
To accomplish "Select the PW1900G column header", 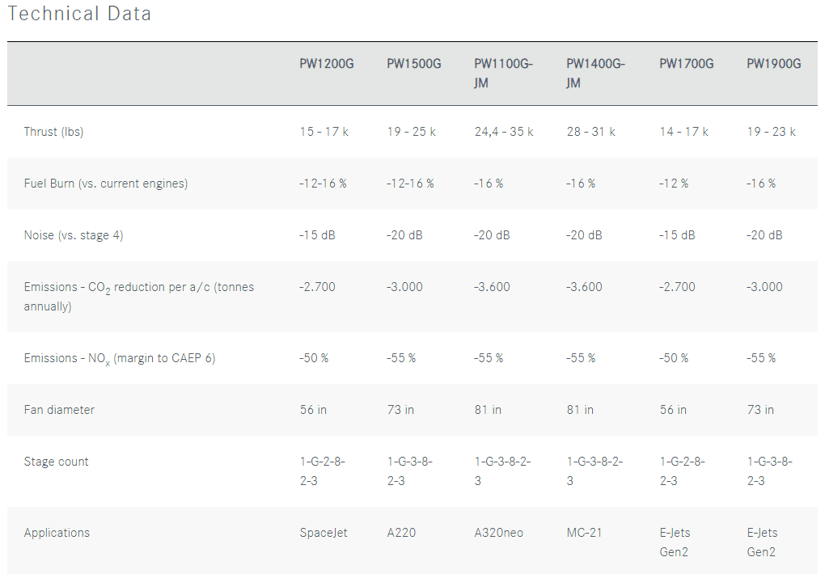I will [x=773, y=64].
